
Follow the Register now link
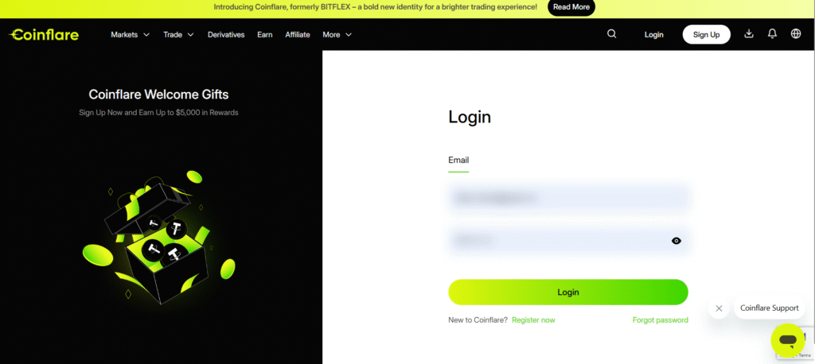(x=533, y=320)
